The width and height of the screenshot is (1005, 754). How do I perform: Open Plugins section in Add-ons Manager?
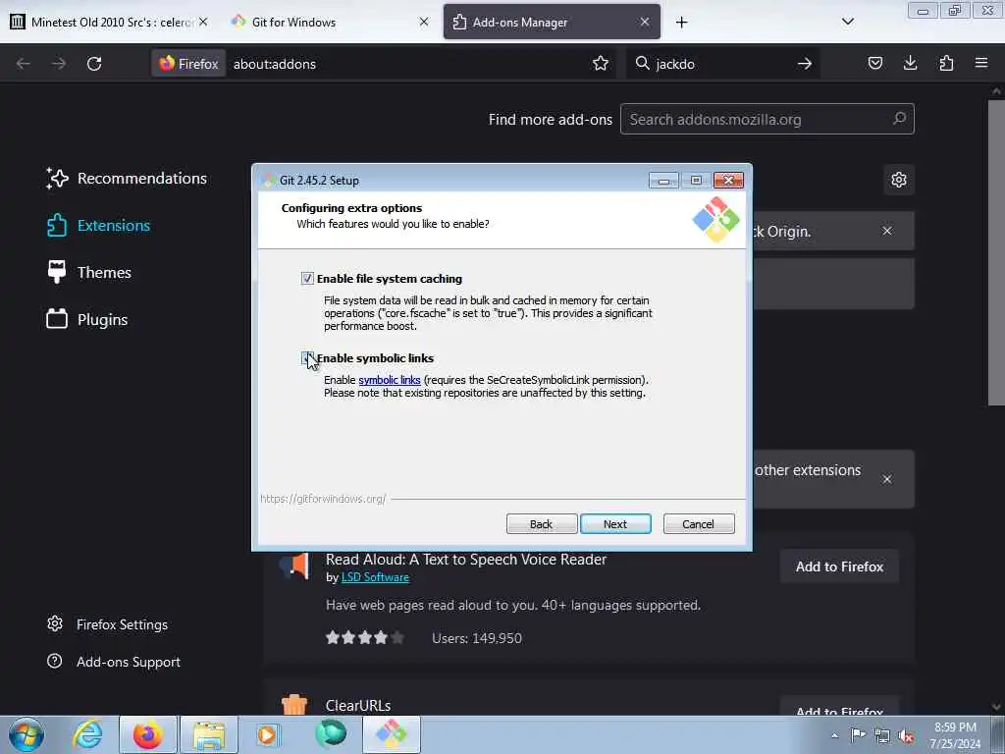[87, 319]
